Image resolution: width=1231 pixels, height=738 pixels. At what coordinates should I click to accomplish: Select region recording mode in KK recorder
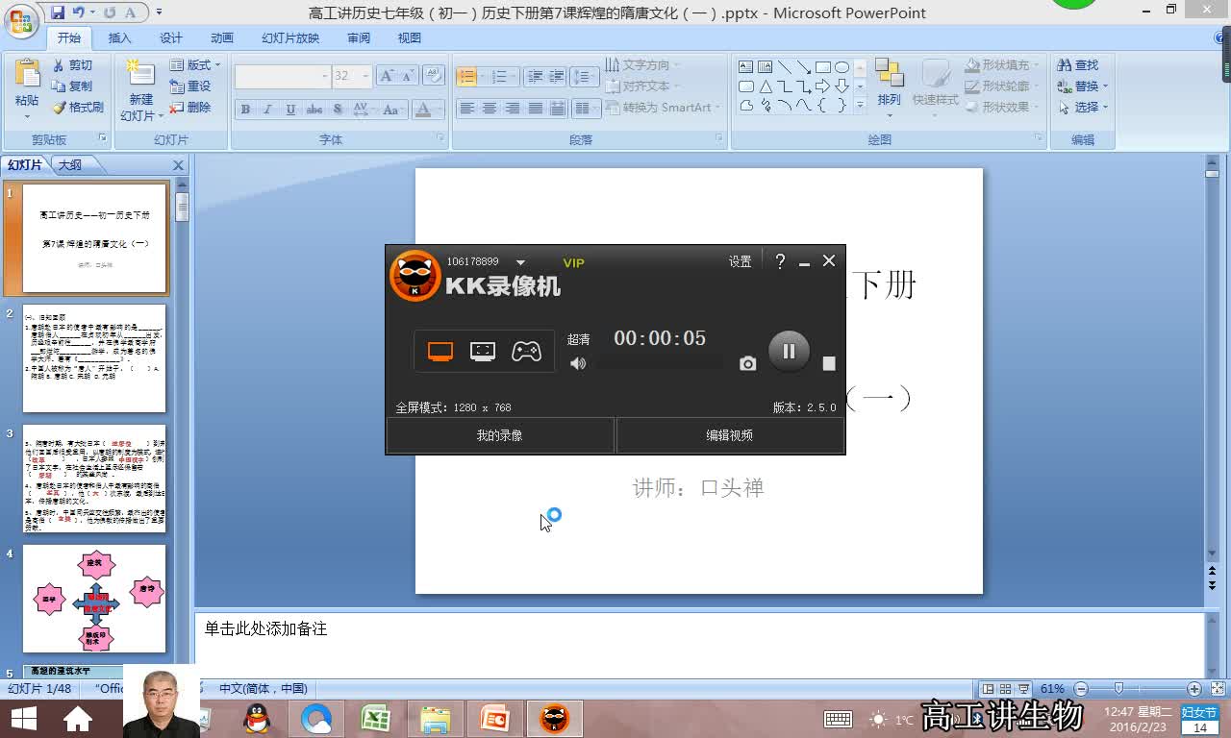483,352
